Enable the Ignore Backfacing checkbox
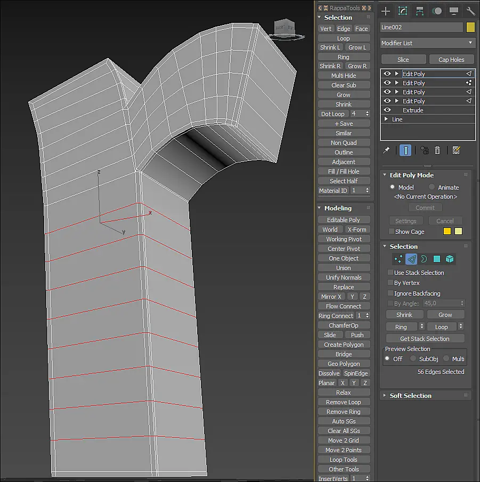This screenshot has width=480, height=482. pos(390,293)
